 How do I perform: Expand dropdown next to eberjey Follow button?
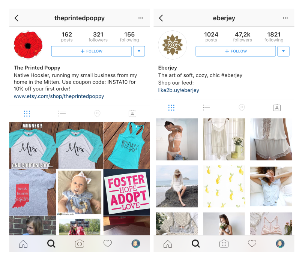pos(283,51)
